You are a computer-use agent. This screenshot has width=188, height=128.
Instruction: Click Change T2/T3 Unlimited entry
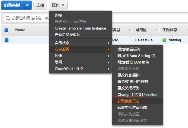(137, 95)
